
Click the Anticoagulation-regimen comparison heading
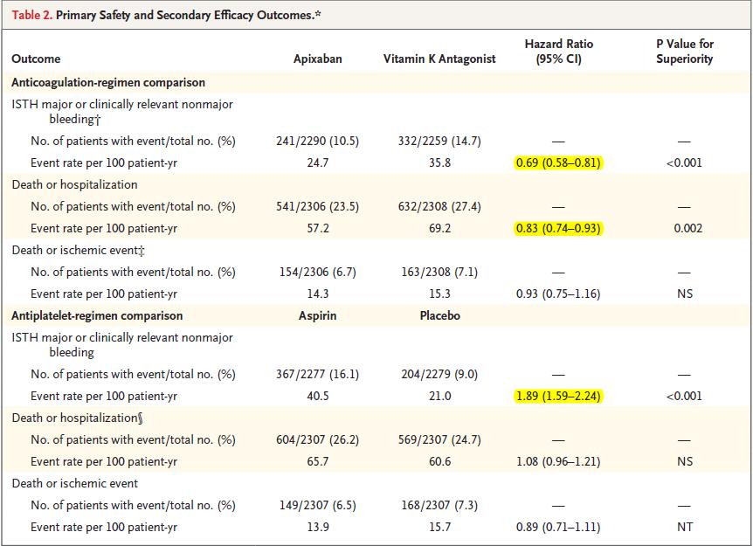(x=108, y=83)
